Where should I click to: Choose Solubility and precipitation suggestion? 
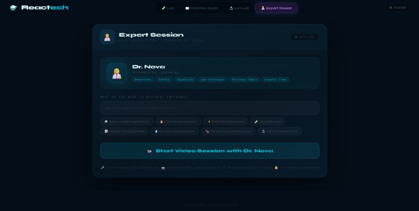(x=175, y=131)
